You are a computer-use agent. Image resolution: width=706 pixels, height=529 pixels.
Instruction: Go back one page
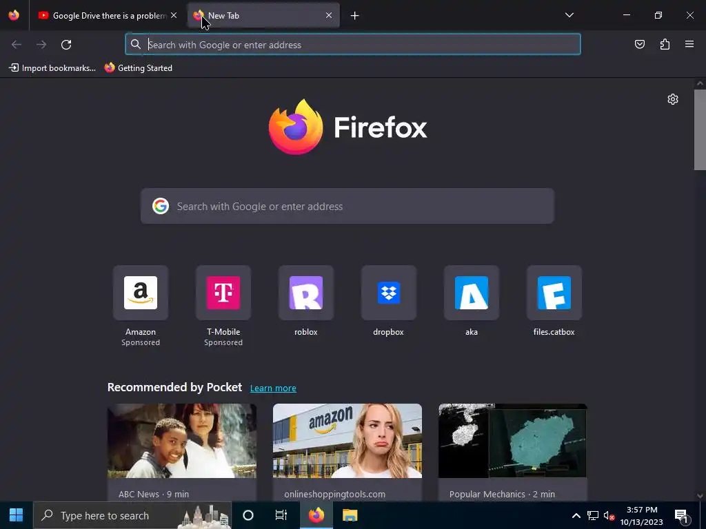pos(17,45)
